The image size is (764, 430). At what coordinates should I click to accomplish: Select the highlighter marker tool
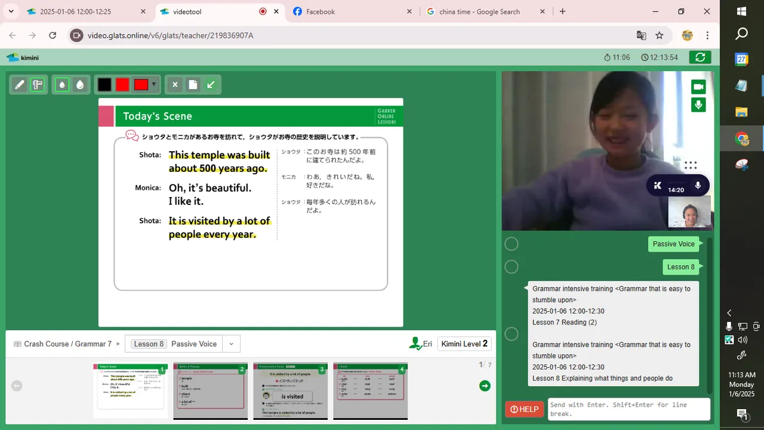tap(38, 85)
